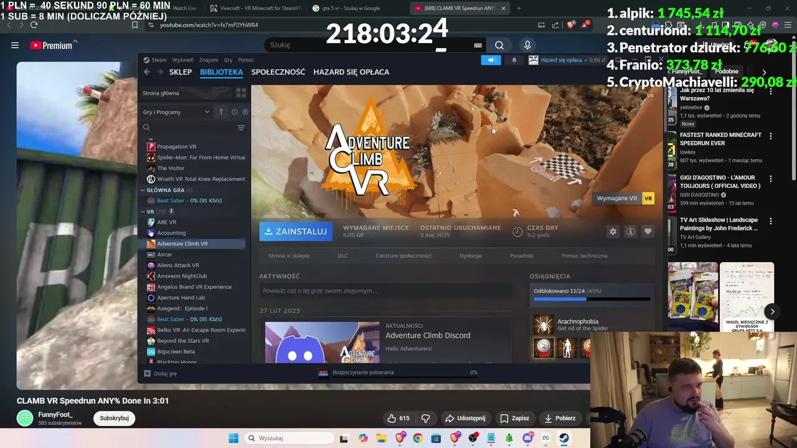797x448 pixels.
Task: Reload the browser page
Action: (x=34, y=25)
